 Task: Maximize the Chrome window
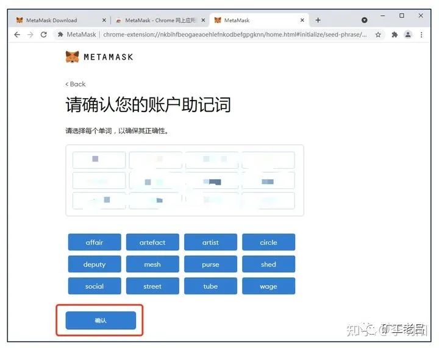click(x=402, y=16)
